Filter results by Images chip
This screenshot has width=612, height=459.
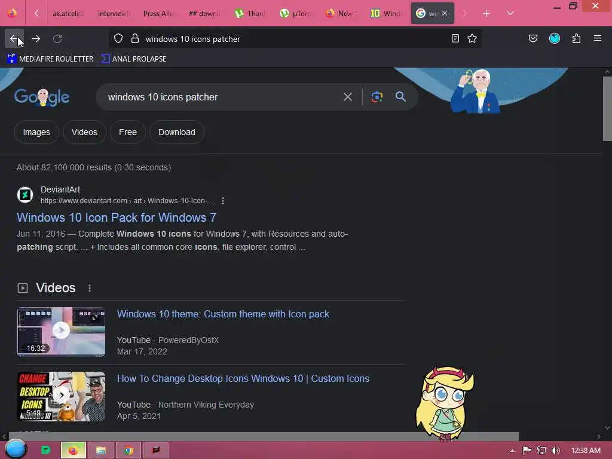pyautogui.click(x=36, y=132)
